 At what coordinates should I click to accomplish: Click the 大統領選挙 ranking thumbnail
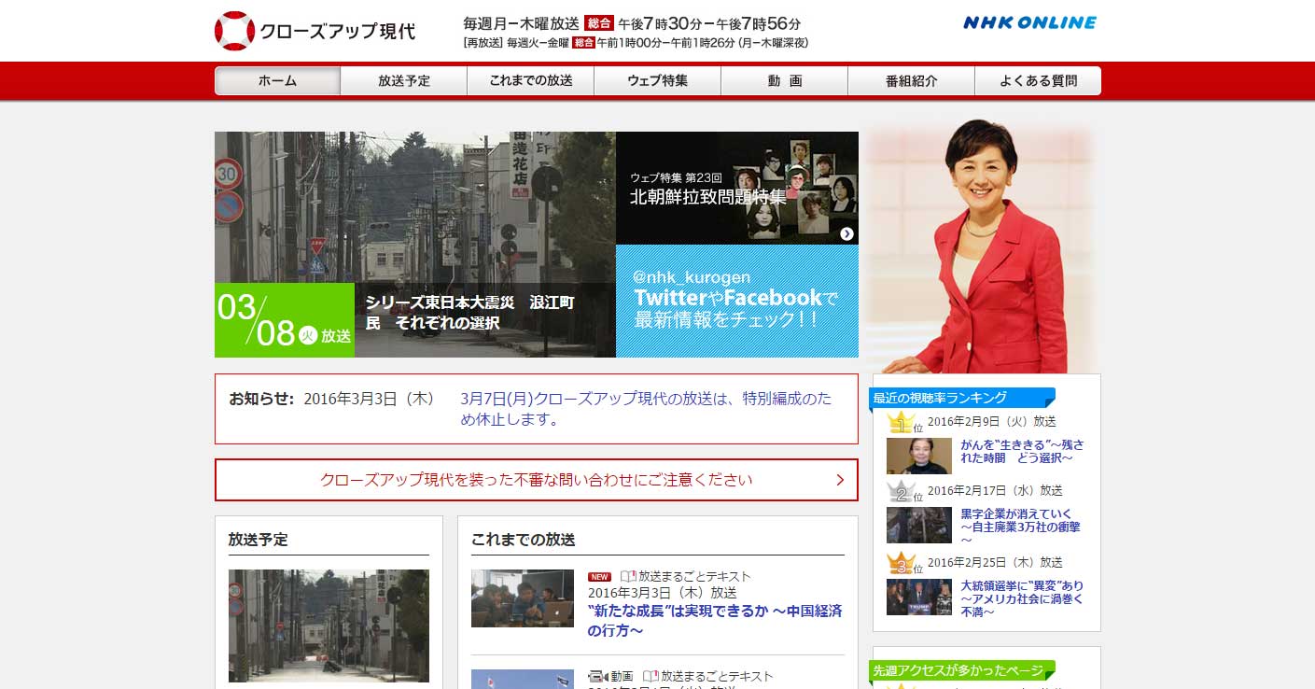pos(919,598)
